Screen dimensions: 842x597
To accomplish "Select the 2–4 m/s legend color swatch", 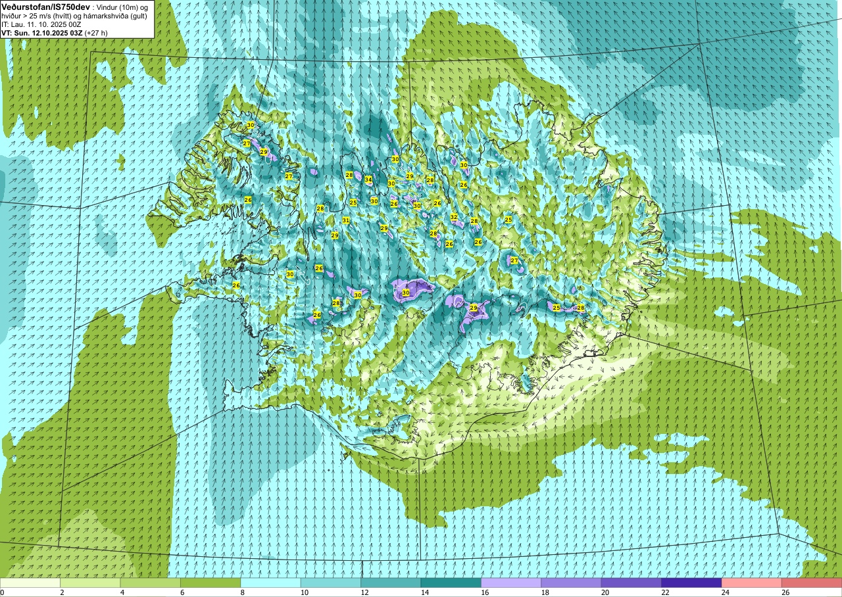I will point(90,583).
